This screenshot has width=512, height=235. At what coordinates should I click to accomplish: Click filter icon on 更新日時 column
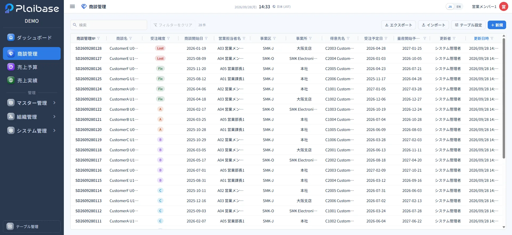492,38
